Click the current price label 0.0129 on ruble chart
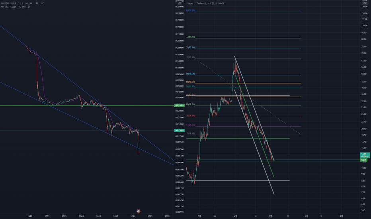 click(x=179, y=131)
